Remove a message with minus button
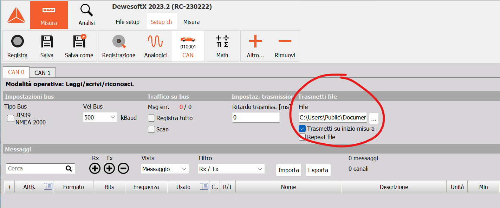500x208 pixels. point(123,169)
